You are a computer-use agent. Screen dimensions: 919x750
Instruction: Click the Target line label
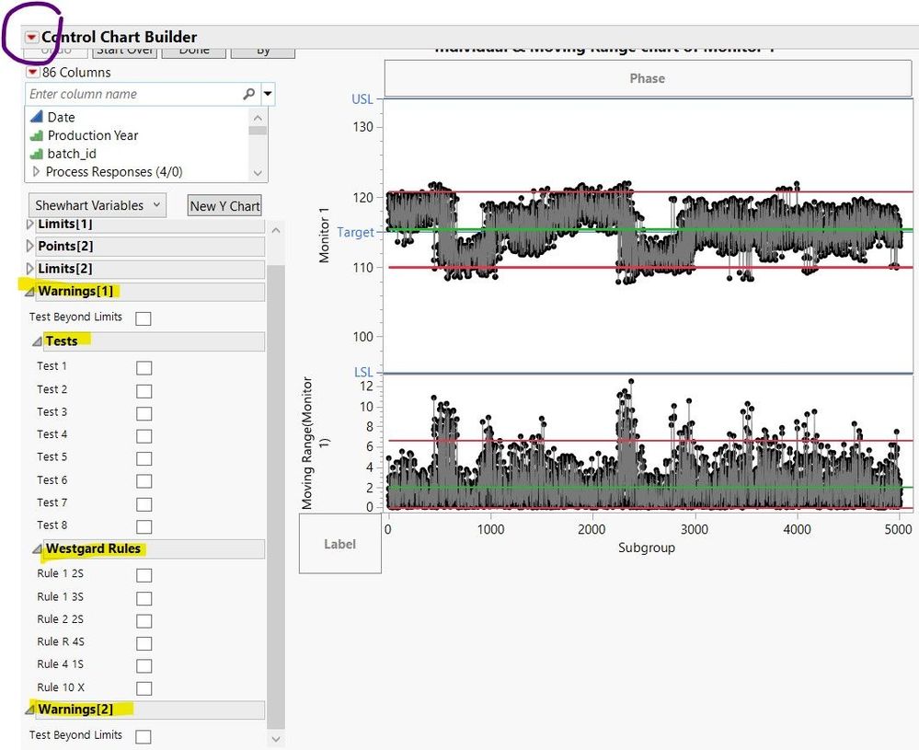pyautogui.click(x=355, y=232)
